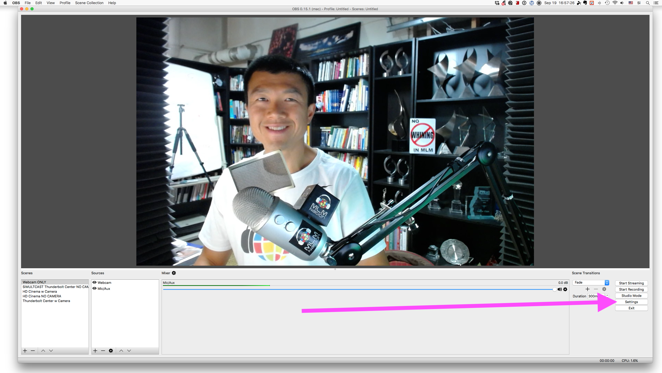Open the View menu
The height and width of the screenshot is (373, 662).
pyautogui.click(x=50, y=3)
